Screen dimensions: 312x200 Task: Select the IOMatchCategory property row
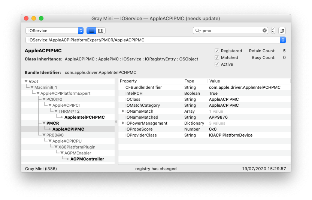[205, 105]
